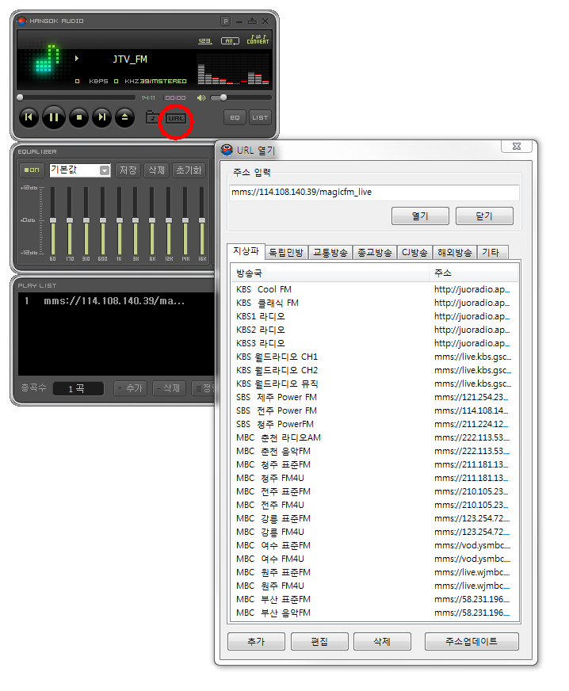Switch to the 해외방송 tab

(x=454, y=253)
